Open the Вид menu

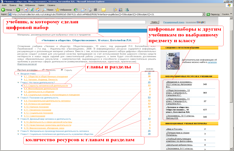click(x=21, y=5)
